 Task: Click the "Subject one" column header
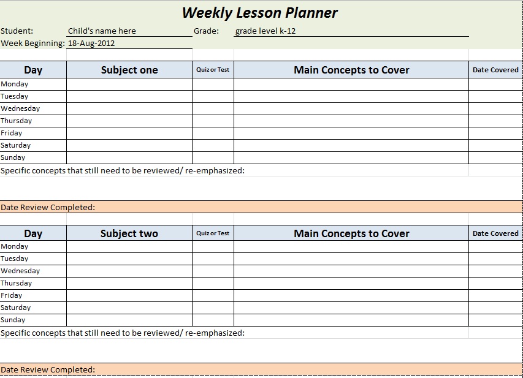pos(129,70)
